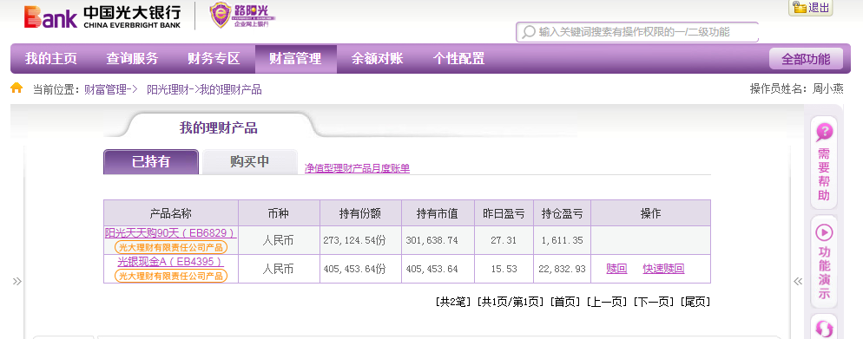Expand the left panel with double chevron
Image resolution: width=863 pixels, height=339 pixels.
17,282
